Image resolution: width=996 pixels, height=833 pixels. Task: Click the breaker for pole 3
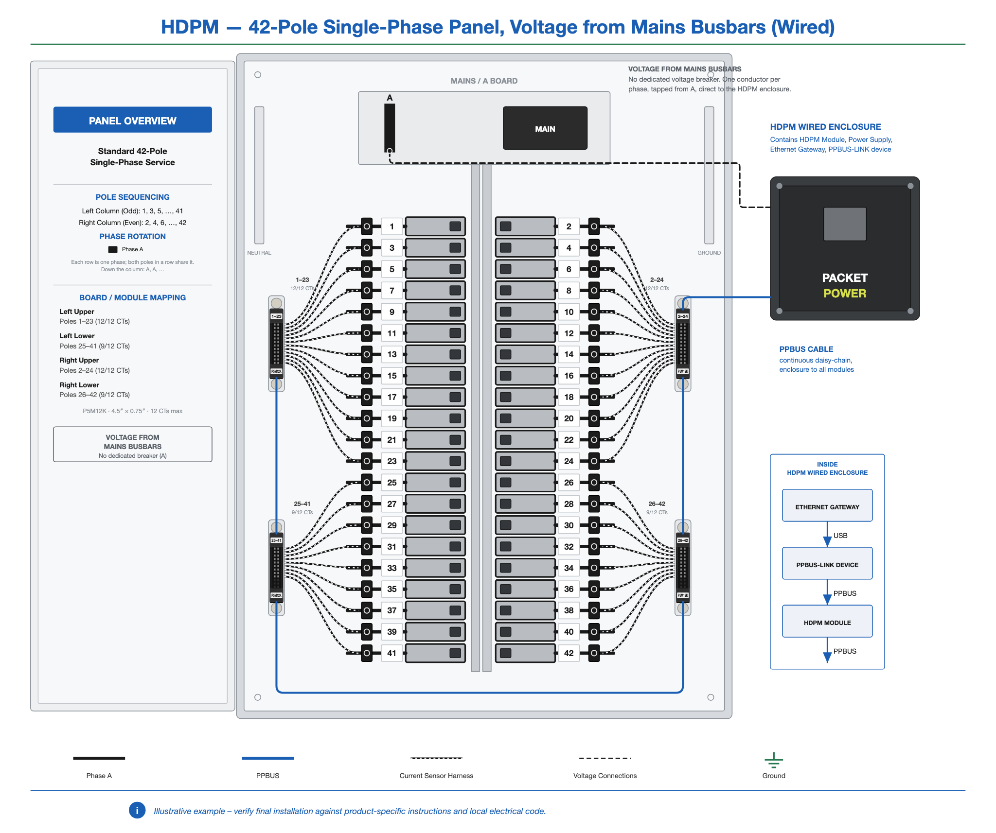[x=435, y=248]
